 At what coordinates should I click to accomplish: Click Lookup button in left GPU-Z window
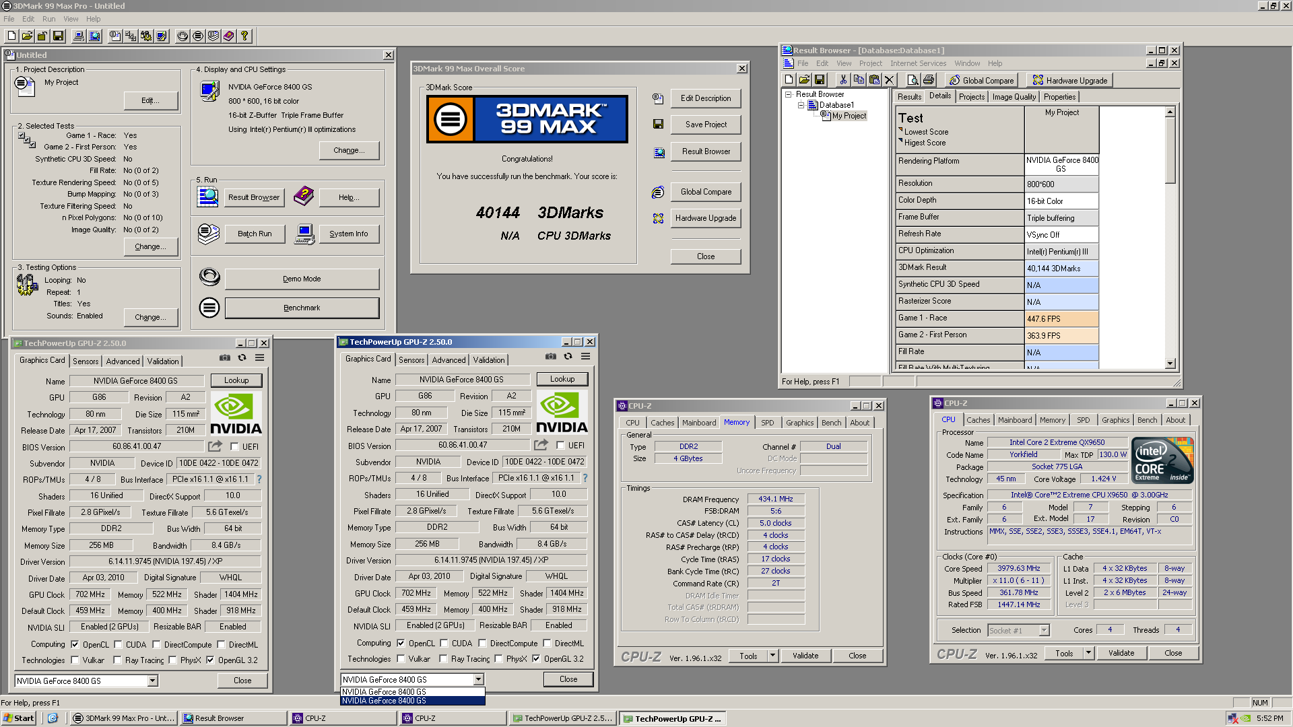coord(236,380)
